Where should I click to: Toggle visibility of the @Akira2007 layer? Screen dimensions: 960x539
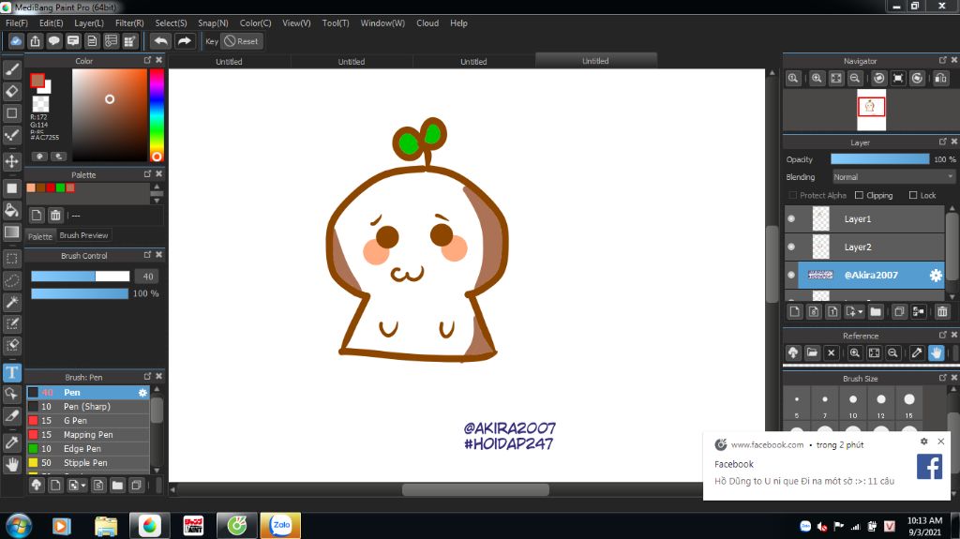pos(791,275)
